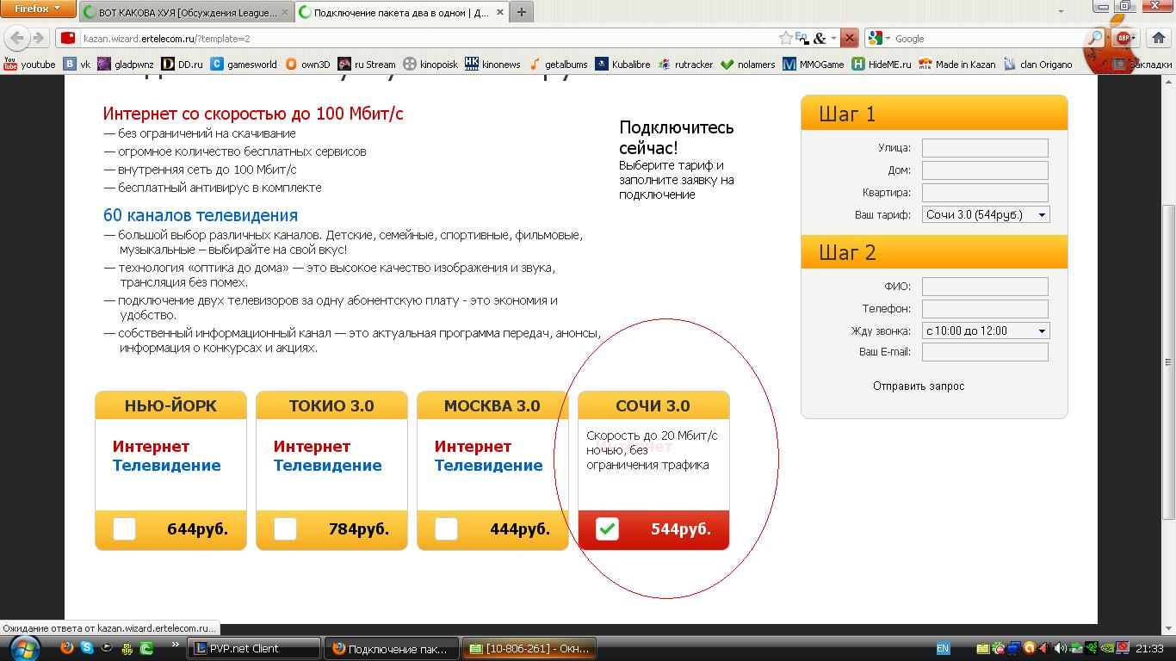This screenshot has width=1176, height=661.
Task: Click the search magnifier icon
Action: [1094, 38]
